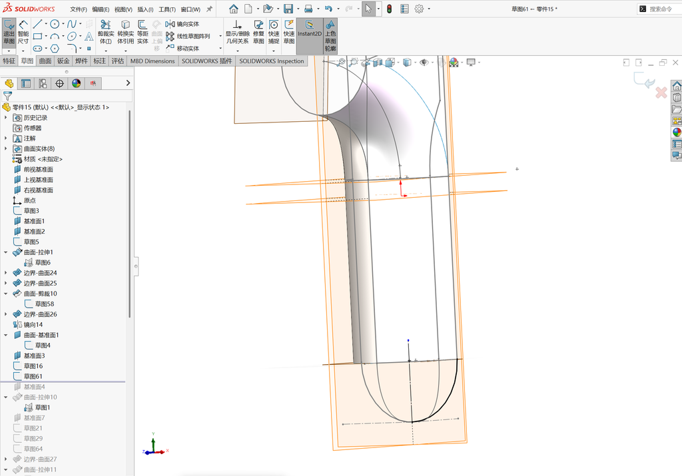Viewport: 682px width, 476px height.
Task: Click red X to cancel sketch in corner
Action: click(x=661, y=92)
